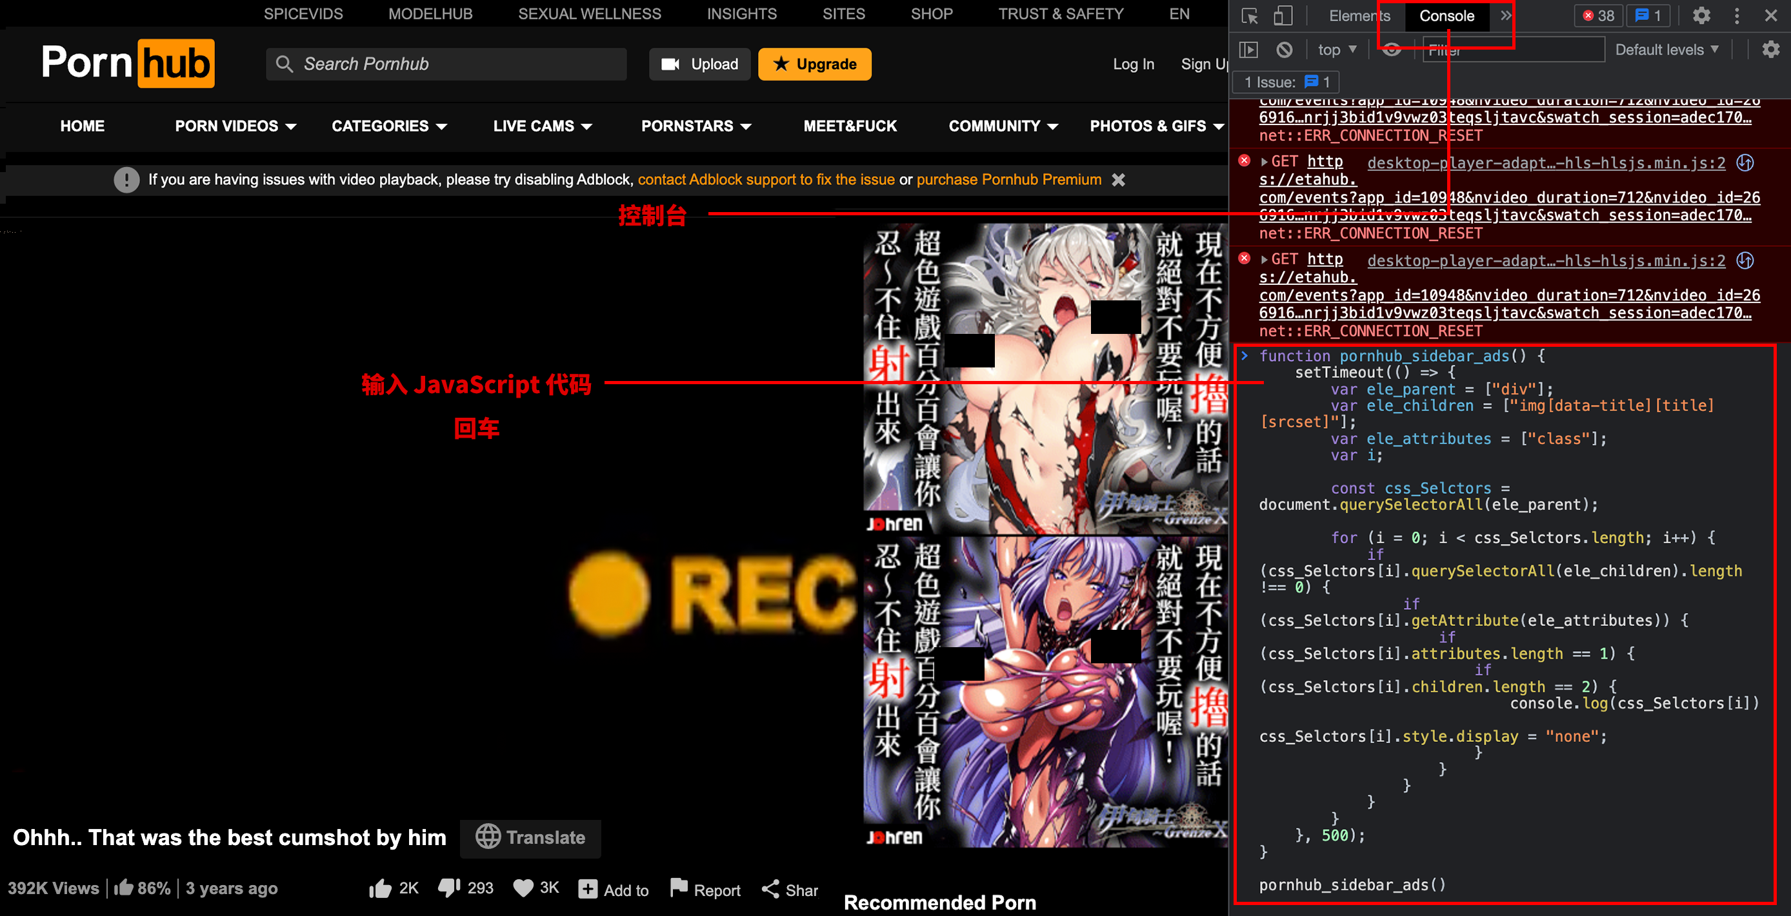Clear the console output
Viewport: 1791px width, 916px height.
tap(1284, 50)
